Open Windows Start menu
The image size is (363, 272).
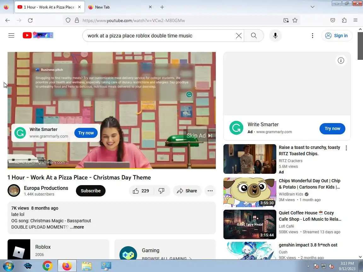pyautogui.click(x=8, y=266)
